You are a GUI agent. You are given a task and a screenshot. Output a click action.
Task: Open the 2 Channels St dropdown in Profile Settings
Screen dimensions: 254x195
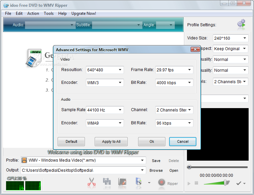point(230,82)
